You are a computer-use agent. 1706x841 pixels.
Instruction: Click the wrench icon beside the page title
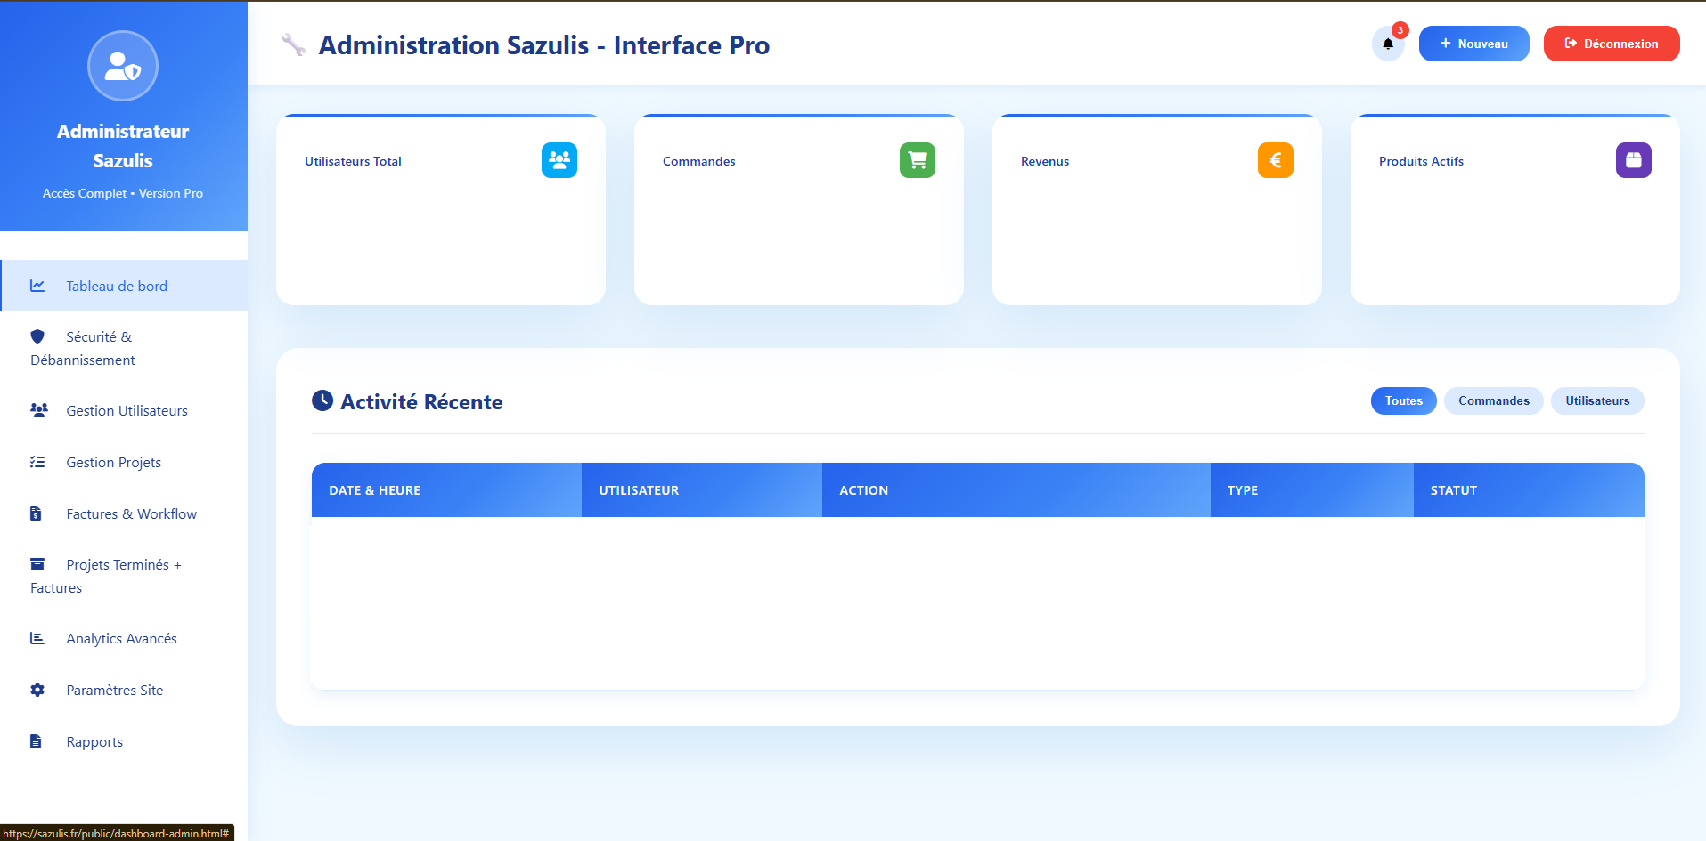(293, 44)
